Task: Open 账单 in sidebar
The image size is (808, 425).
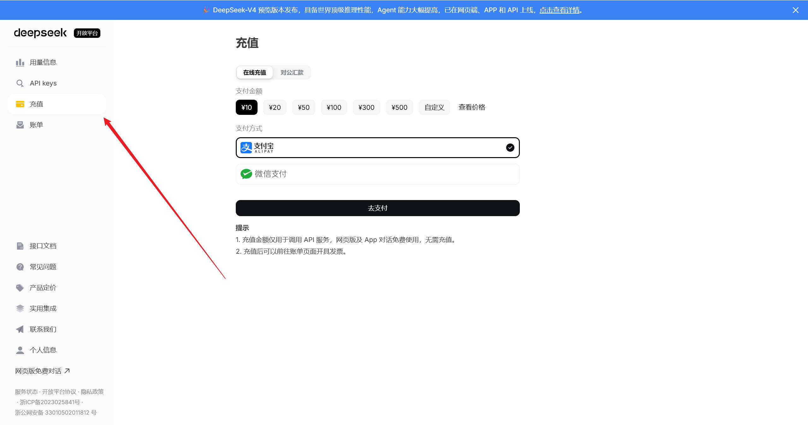Action: (x=57, y=125)
